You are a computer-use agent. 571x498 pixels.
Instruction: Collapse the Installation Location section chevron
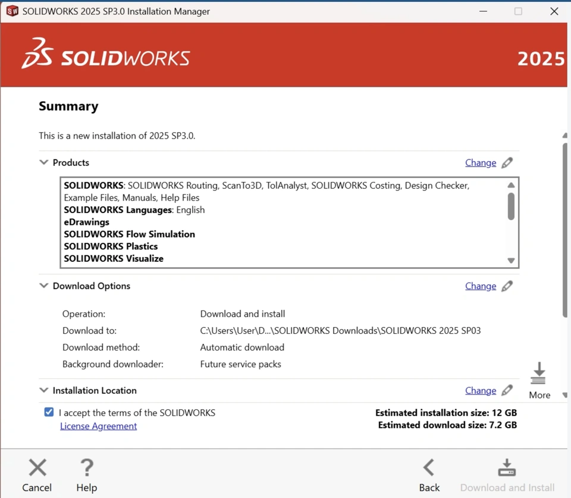[43, 390]
